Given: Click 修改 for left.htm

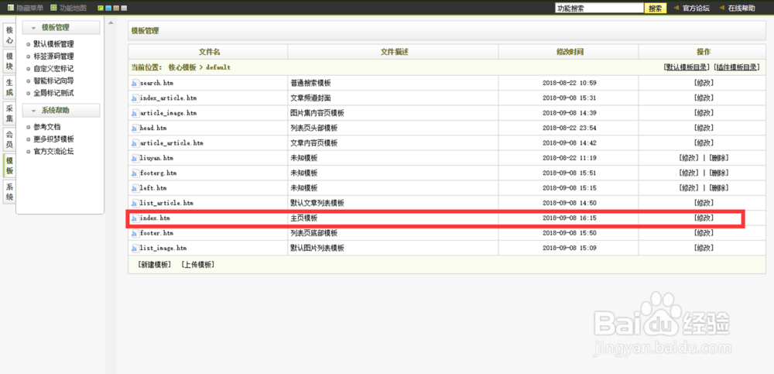Looking at the screenshot, I should tap(689, 187).
